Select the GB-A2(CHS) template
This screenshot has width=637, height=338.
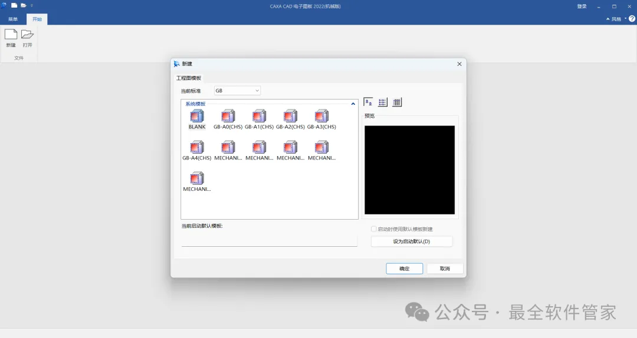pos(290,120)
